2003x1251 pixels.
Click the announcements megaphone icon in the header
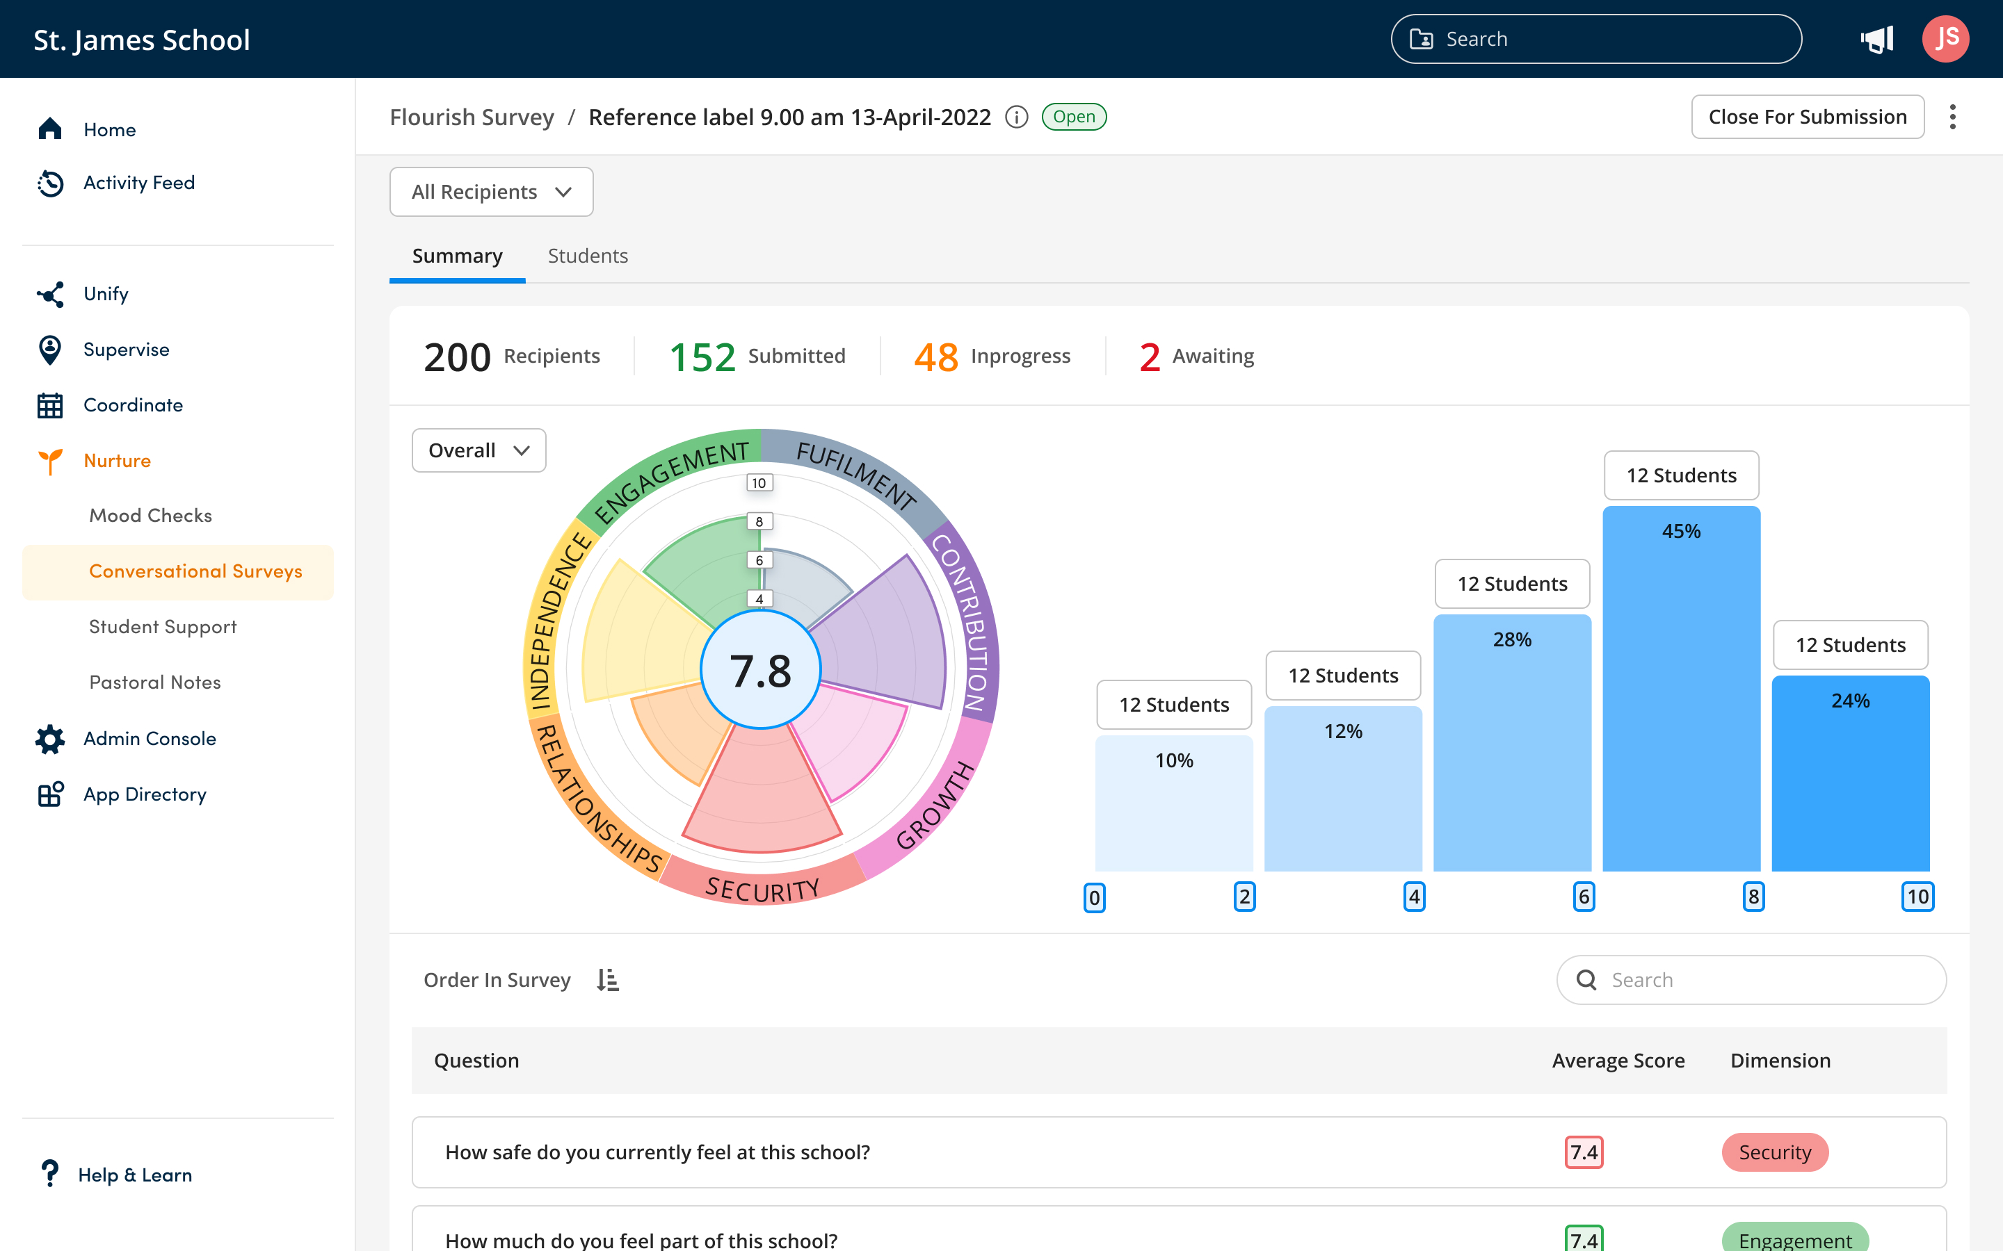pyautogui.click(x=1876, y=38)
